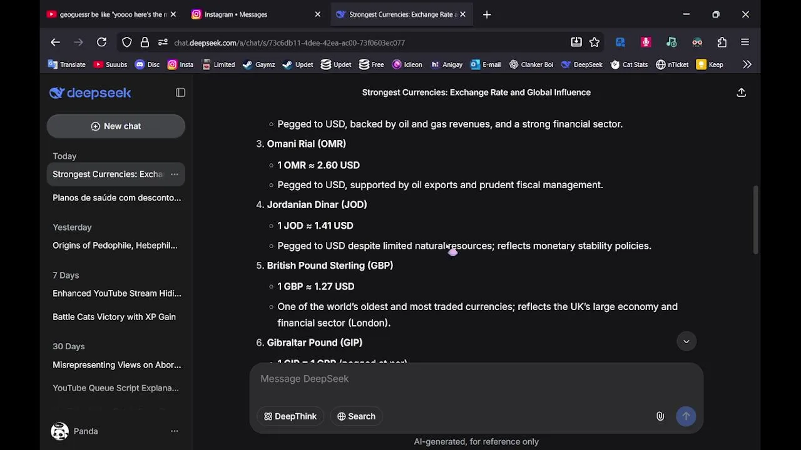Viewport: 801px width, 450px height.
Task: Click the share chat icon
Action: click(741, 92)
